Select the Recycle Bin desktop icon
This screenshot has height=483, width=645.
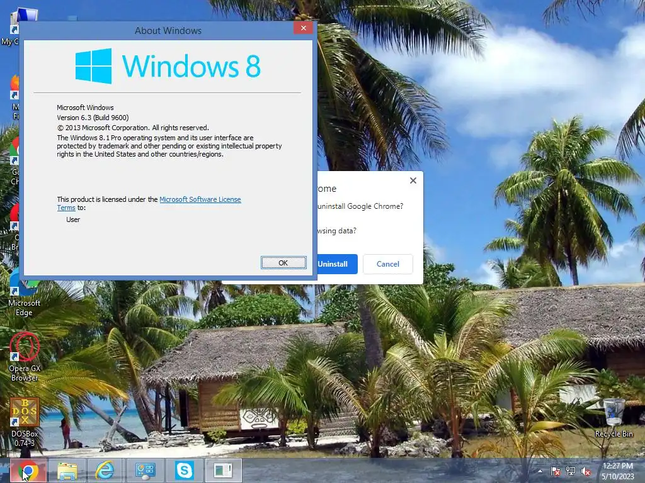[x=614, y=418]
